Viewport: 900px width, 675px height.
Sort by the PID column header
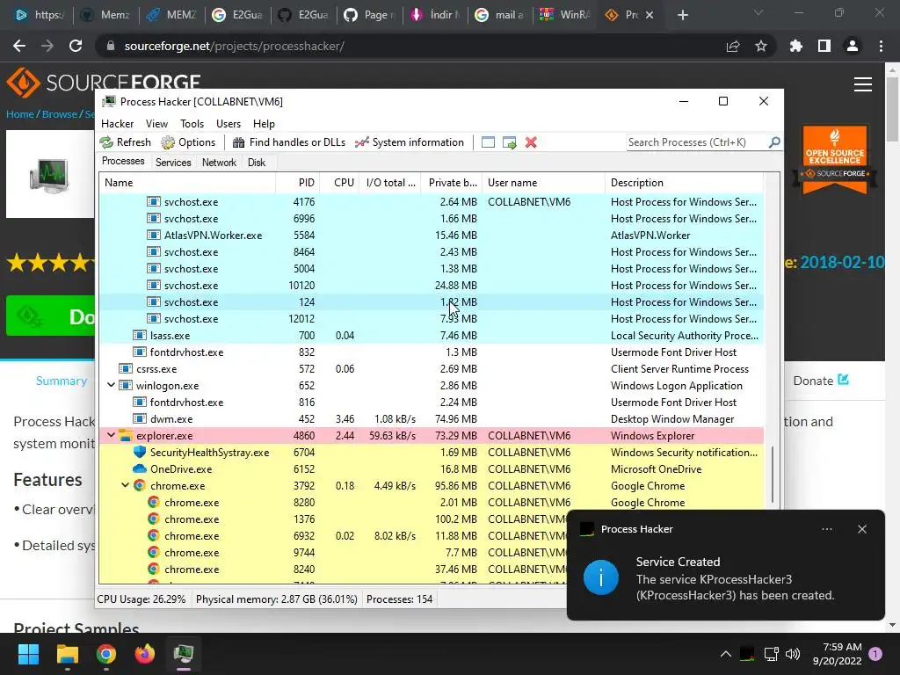(x=298, y=183)
